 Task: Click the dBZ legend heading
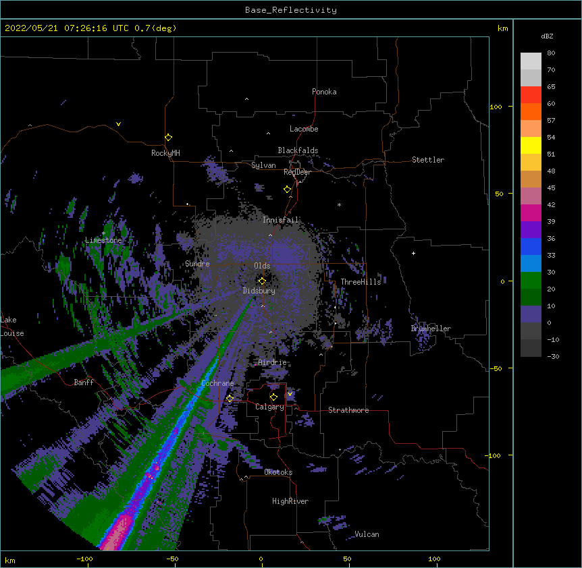(547, 36)
